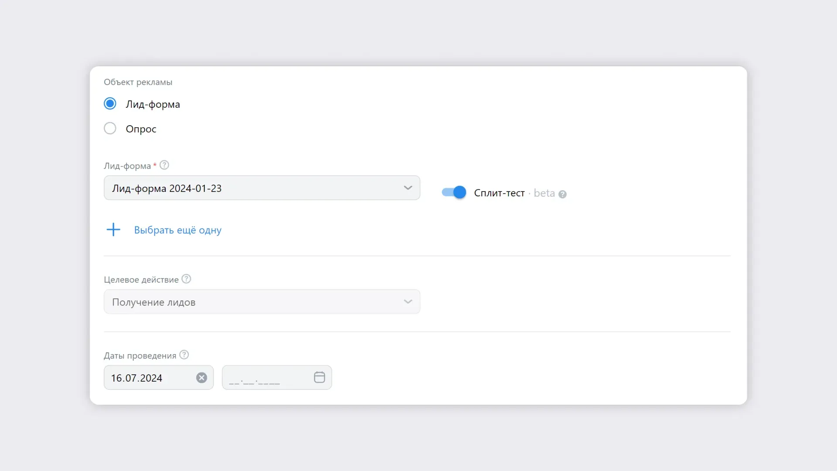The image size is (837, 471).
Task: Click Выбрать ещё одну link
Action: (177, 230)
